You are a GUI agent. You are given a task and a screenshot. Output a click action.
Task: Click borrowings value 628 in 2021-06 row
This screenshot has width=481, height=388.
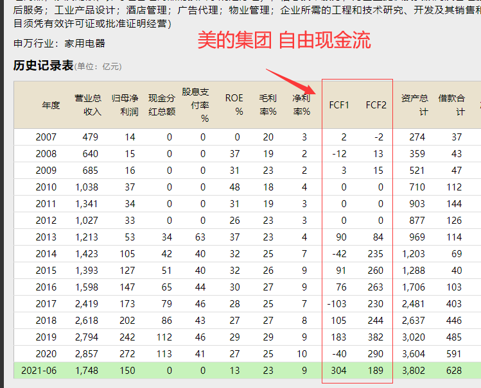click(454, 371)
